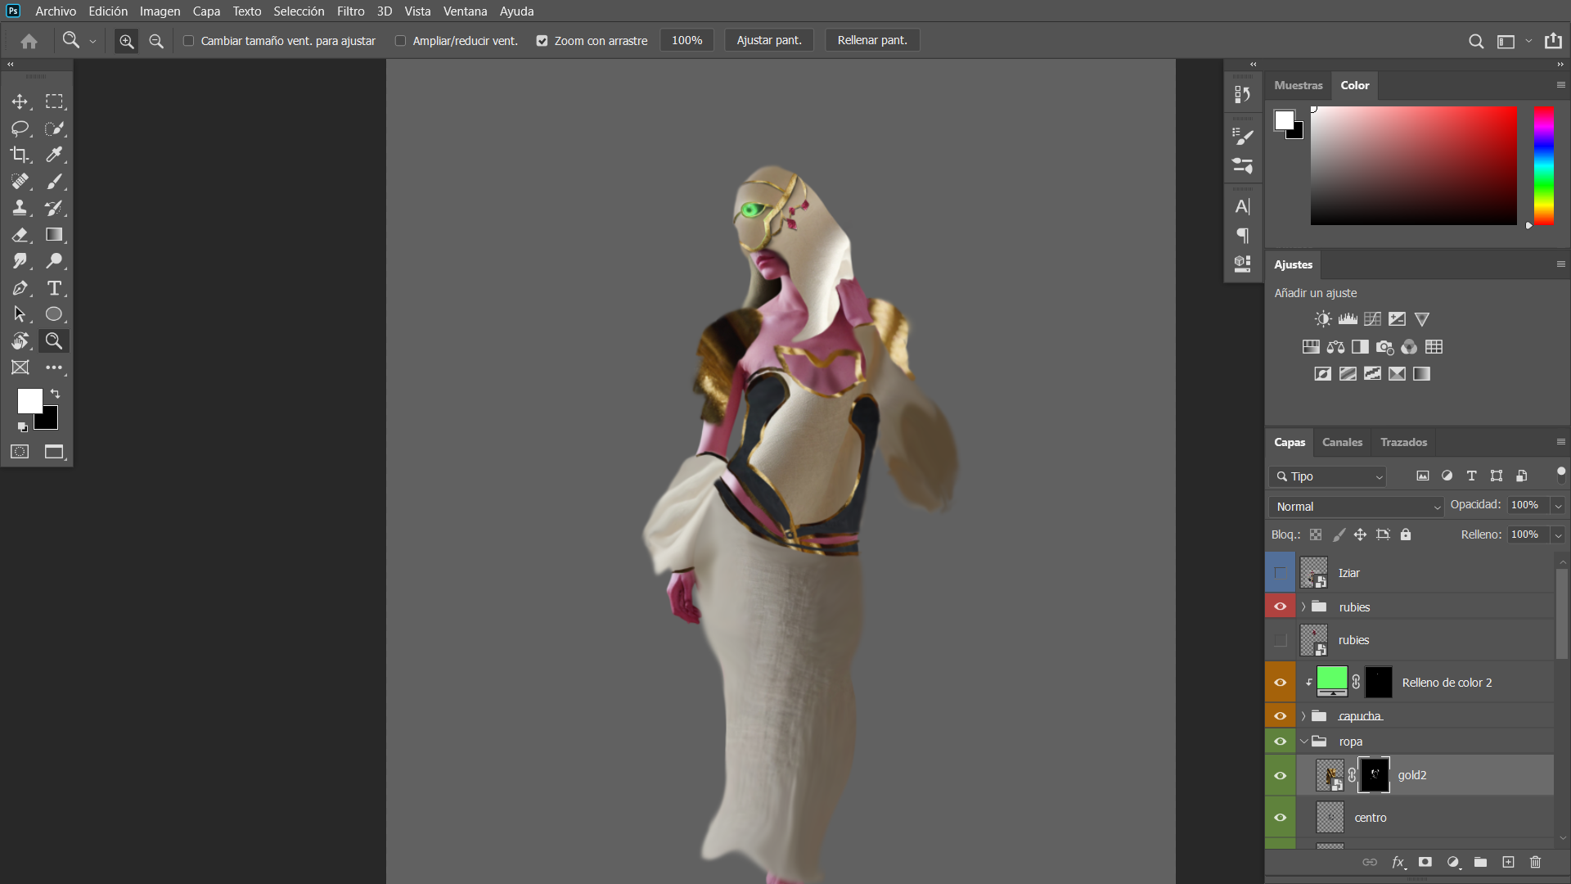Select the Spot Healing Brush tool

(20, 182)
